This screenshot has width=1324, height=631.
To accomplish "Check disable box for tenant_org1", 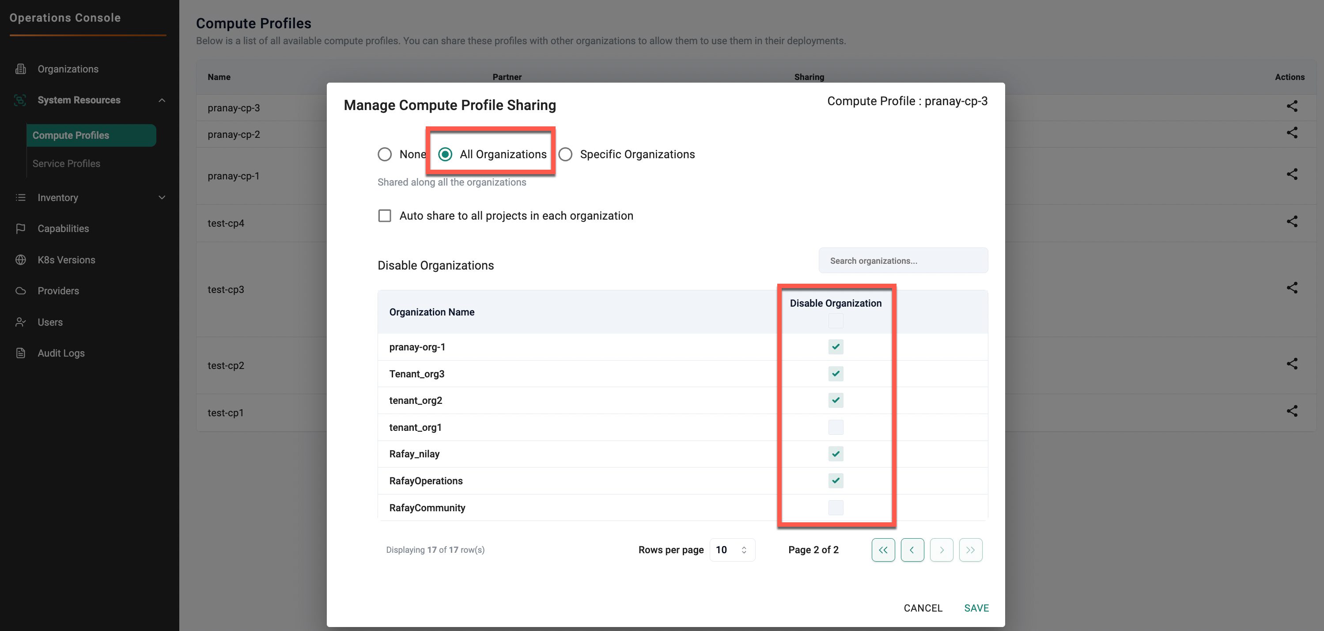I will [x=835, y=427].
